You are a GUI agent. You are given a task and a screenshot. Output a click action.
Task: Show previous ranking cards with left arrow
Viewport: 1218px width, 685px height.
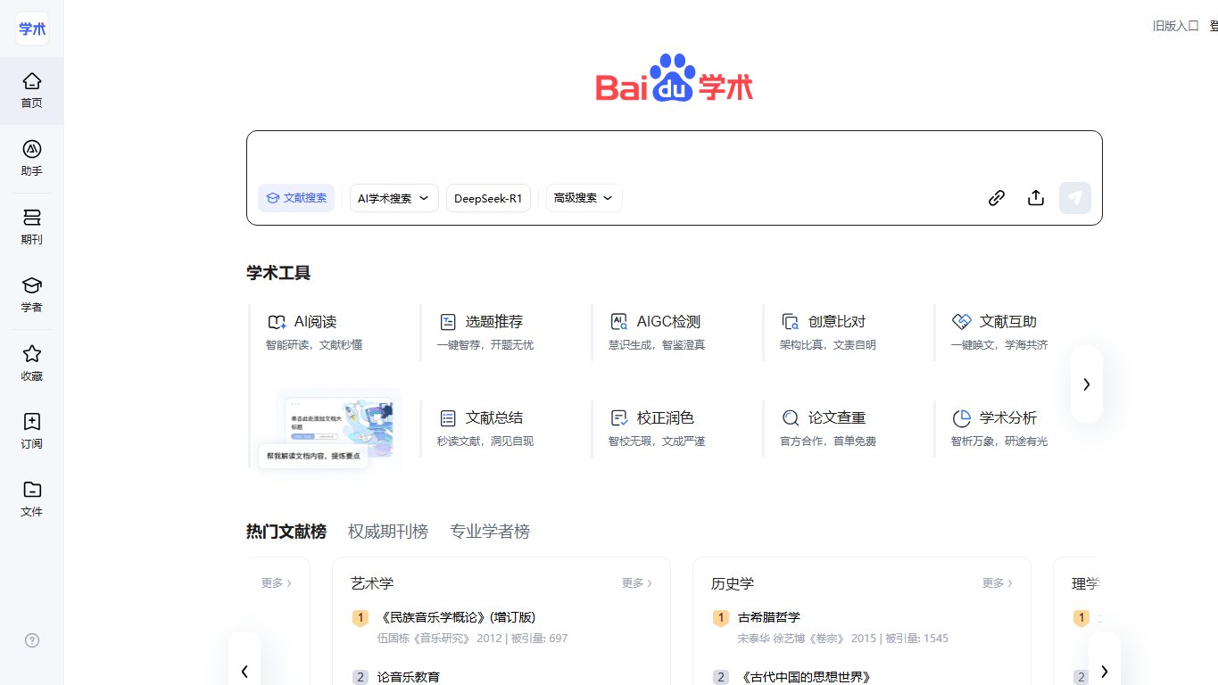pyautogui.click(x=244, y=671)
